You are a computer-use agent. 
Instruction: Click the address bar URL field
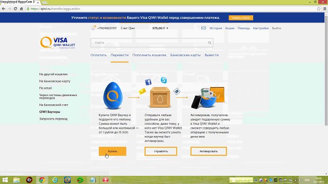click(x=172, y=9)
